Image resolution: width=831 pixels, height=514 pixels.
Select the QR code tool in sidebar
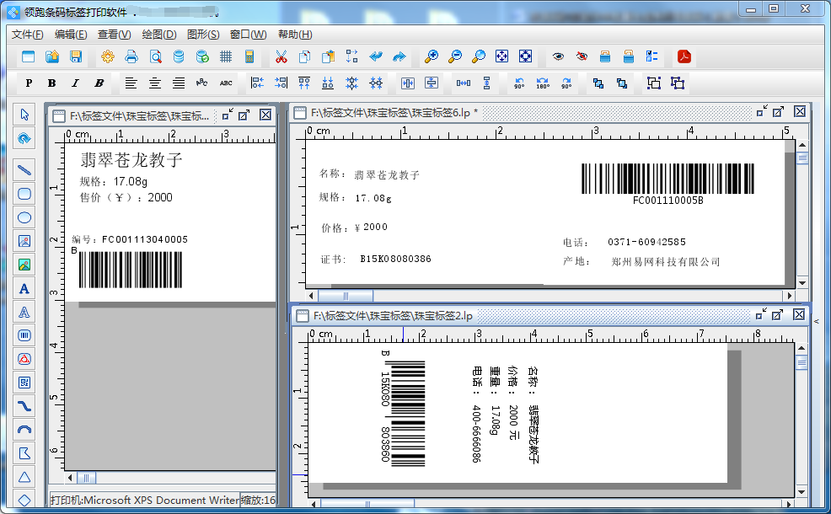point(24,383)
